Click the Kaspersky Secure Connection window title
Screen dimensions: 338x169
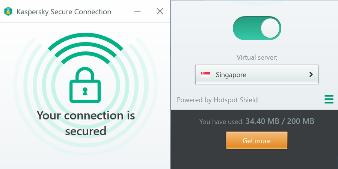64,12
